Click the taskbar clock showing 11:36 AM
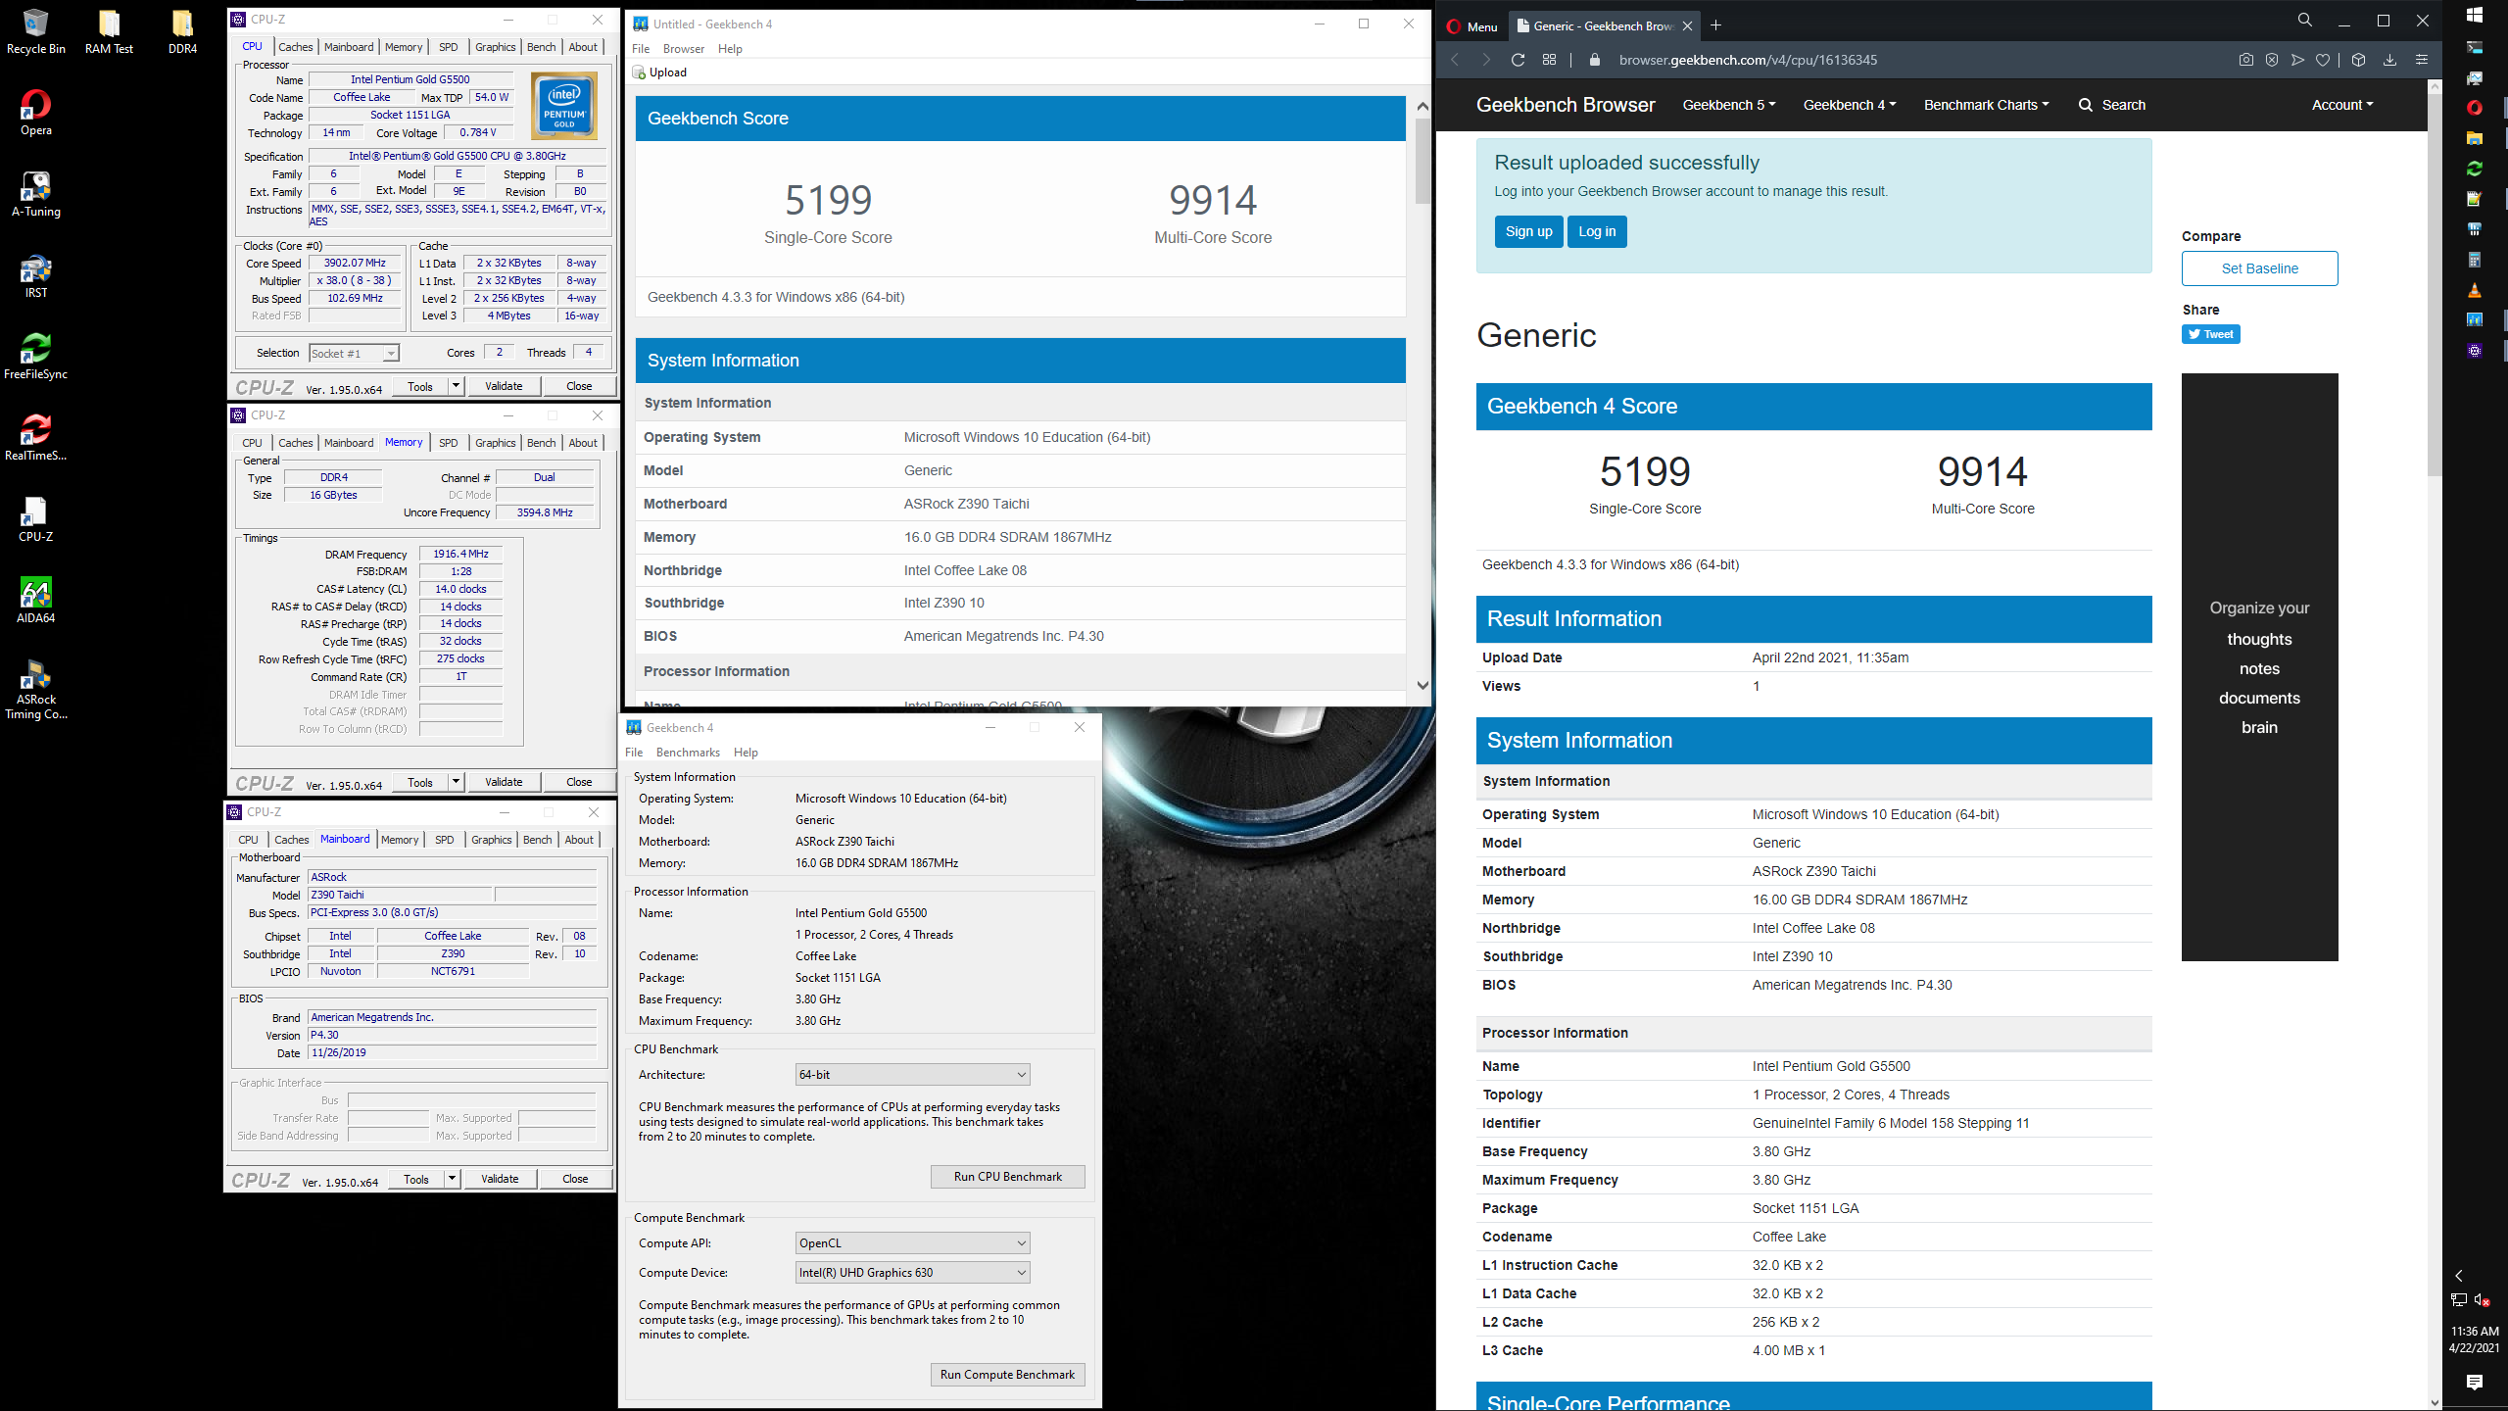2508x1411 pixels. tap(2475, 1339)
